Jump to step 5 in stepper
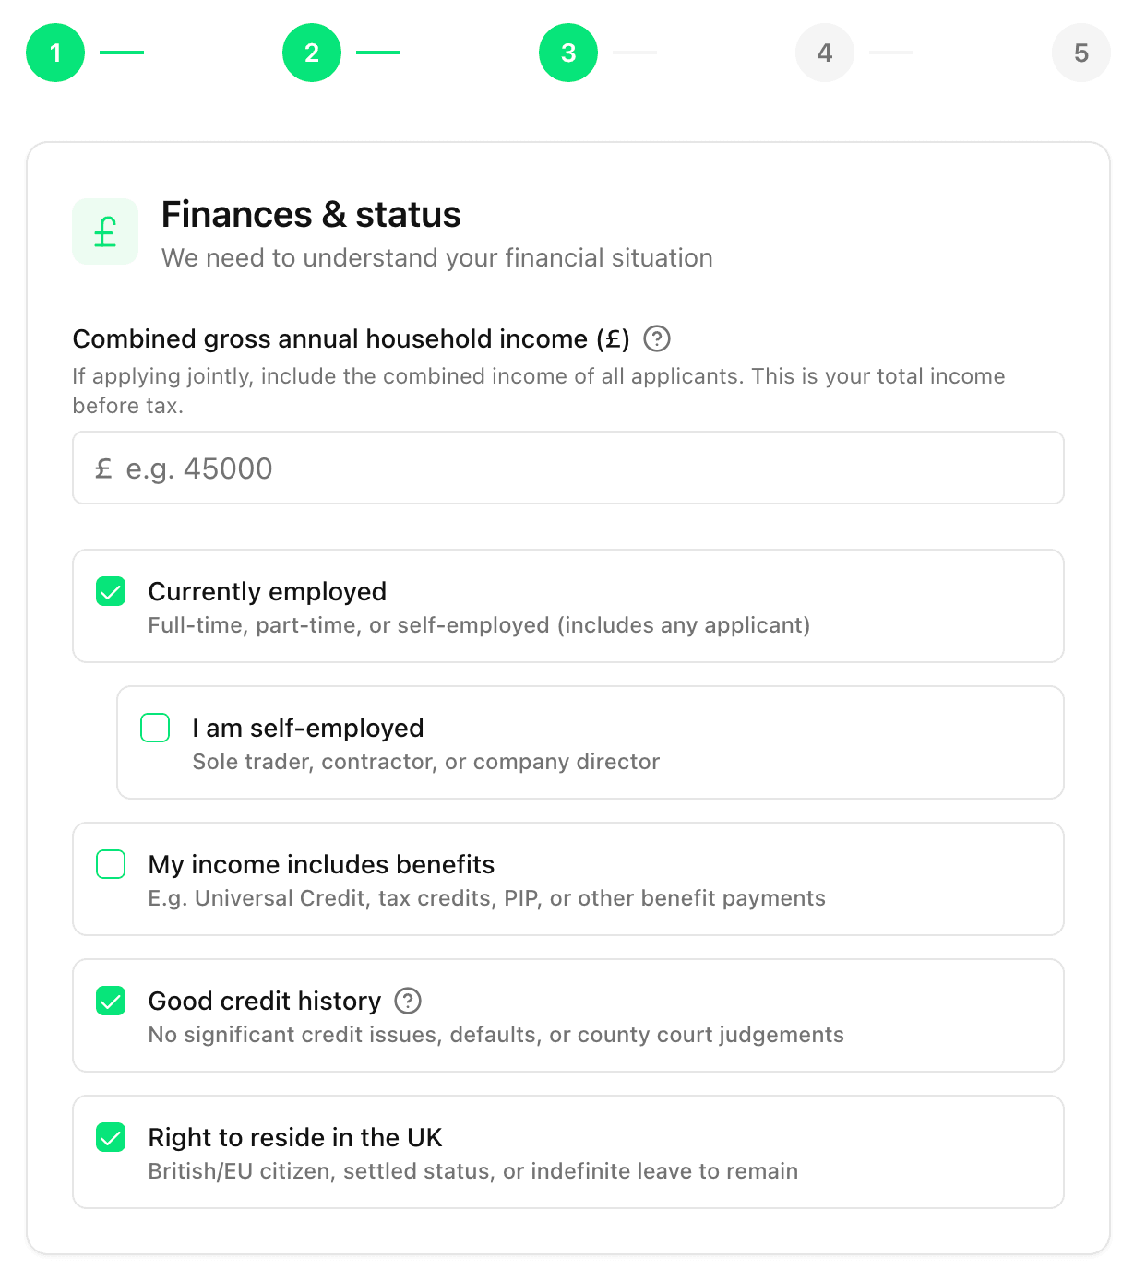The image size is (1146, 1269). pyautogui.click(x=1081, y=53)
